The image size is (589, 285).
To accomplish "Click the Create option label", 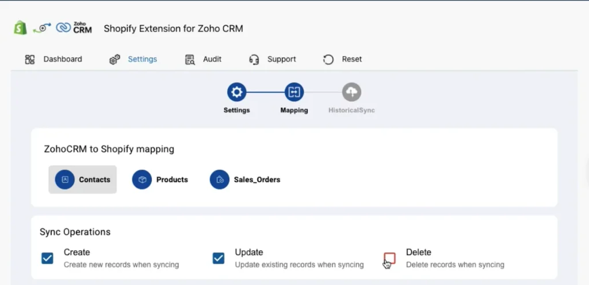I will pyautogui.click(x=77, y=252).
